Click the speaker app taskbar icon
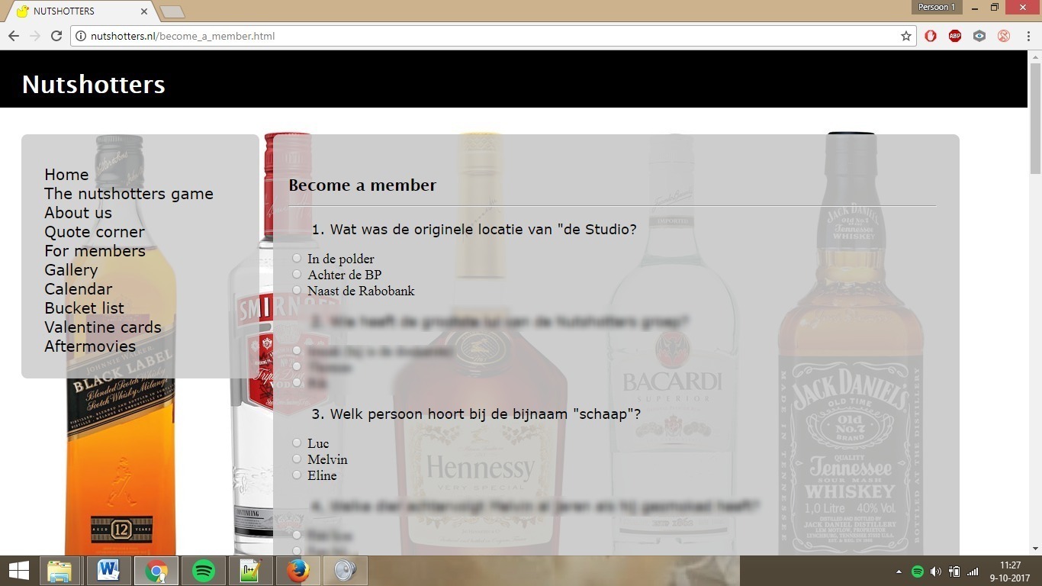Image resolution: width=1042 pixels, height=586 pixels. [x=346, y=571]
